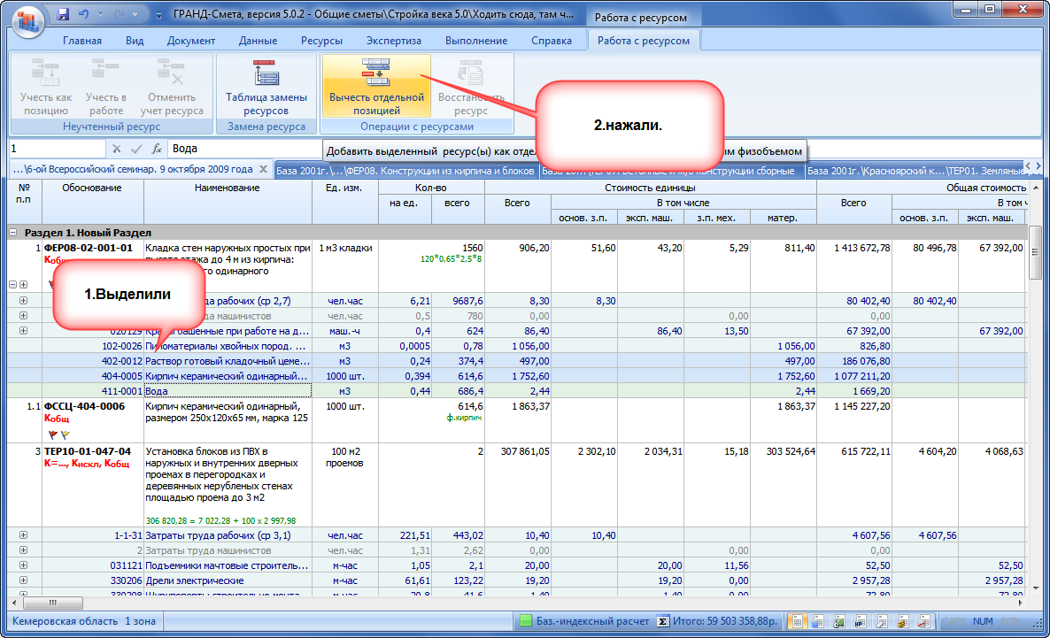Open the undo history dropdown arrow
This screenshot has width=1050, height=638.
[x=98, y=16]
